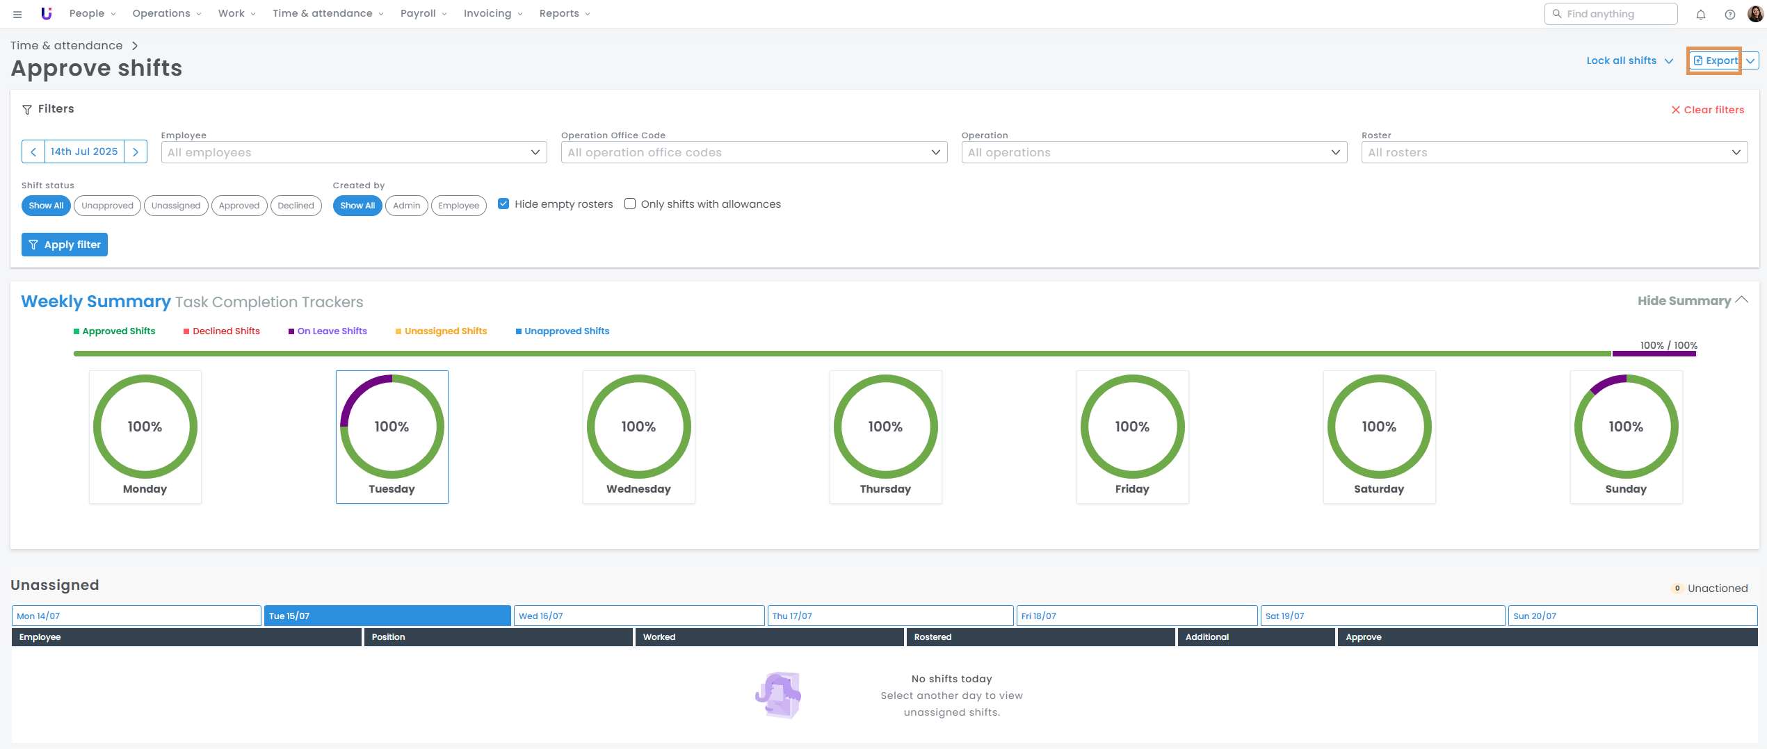Go to next week with right arrow
Viewport: 1767px width, 749px height.
click(x=136, y=151)
